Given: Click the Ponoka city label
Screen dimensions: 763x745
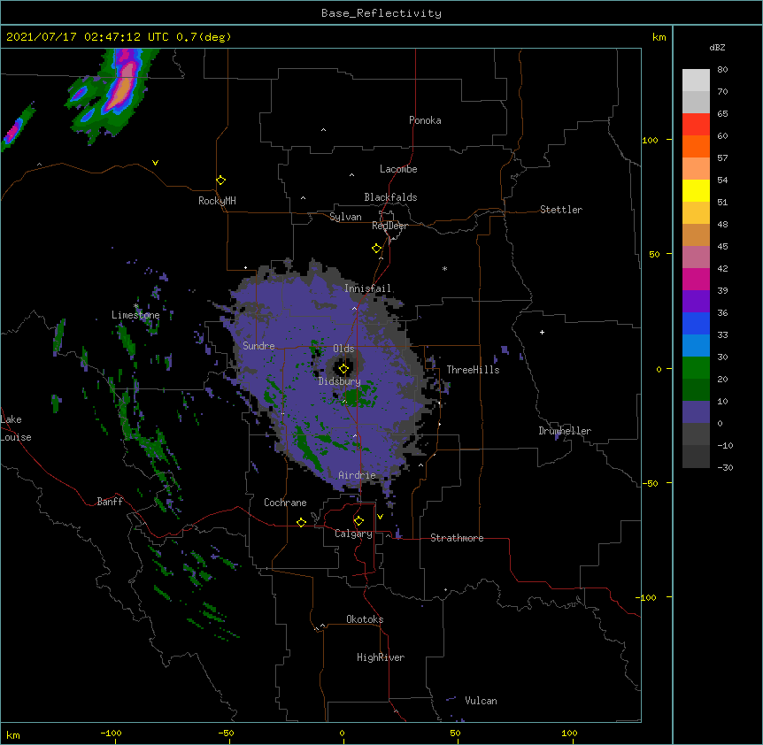Looking at the screenshot, I should [425, 120].
